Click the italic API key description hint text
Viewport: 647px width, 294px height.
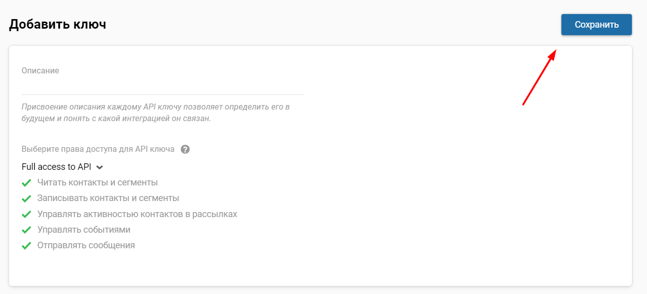pos(156,113)
